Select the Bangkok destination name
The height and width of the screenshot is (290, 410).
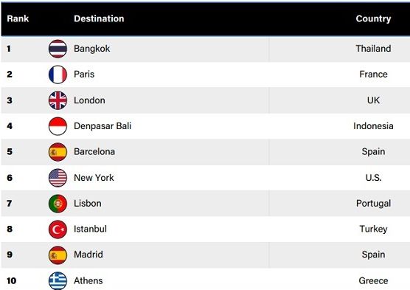[x=91, y=49]
